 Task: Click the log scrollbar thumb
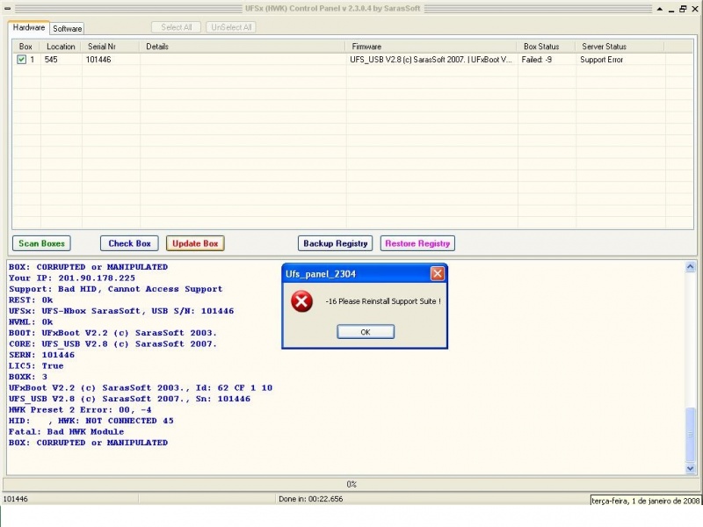click(690, 434)
